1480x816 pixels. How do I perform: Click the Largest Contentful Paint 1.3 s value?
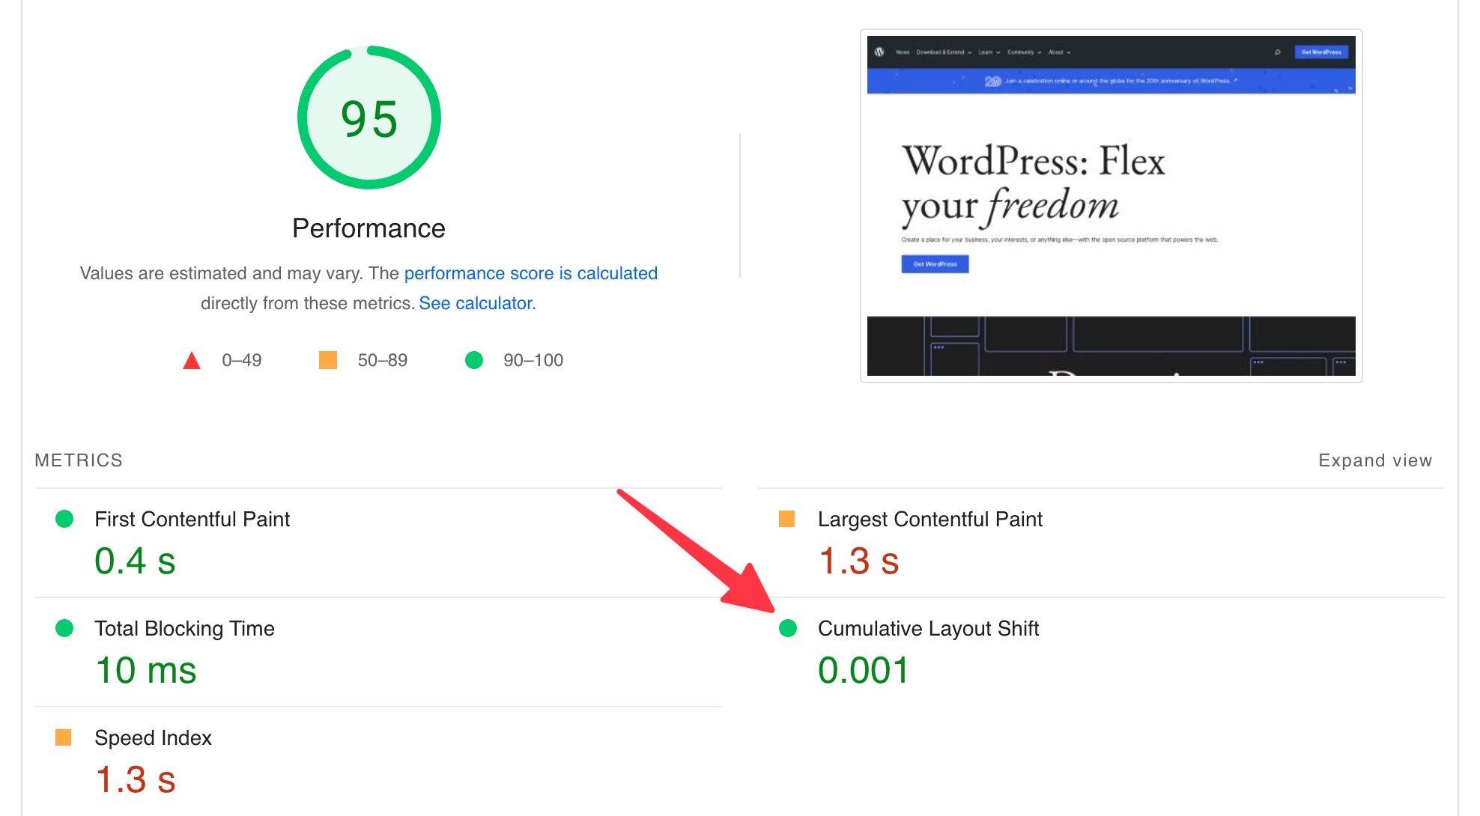[858, 561]
